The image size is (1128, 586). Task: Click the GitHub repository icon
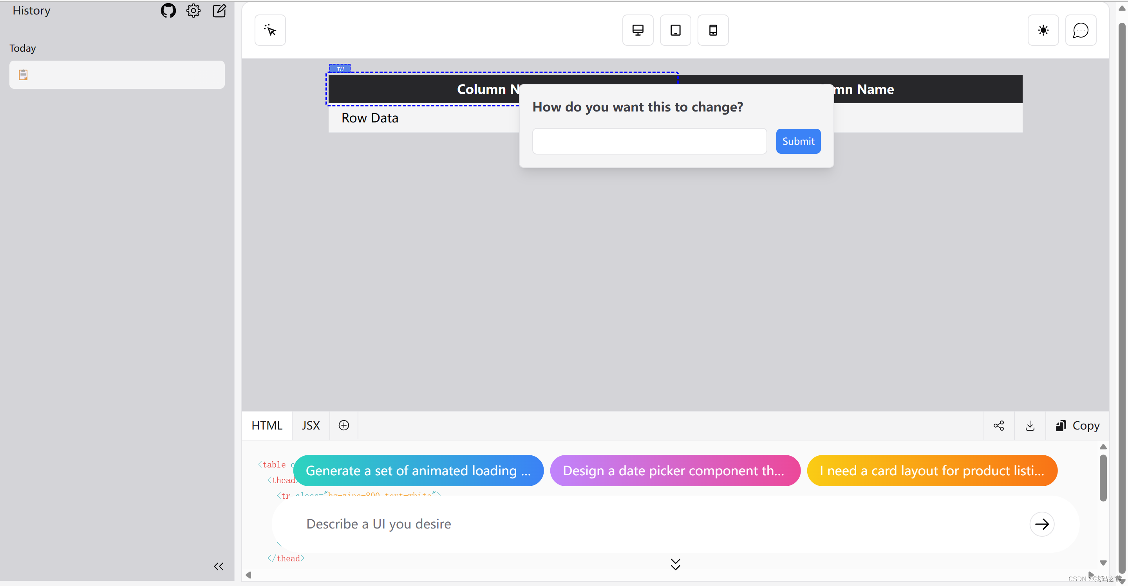168,10
